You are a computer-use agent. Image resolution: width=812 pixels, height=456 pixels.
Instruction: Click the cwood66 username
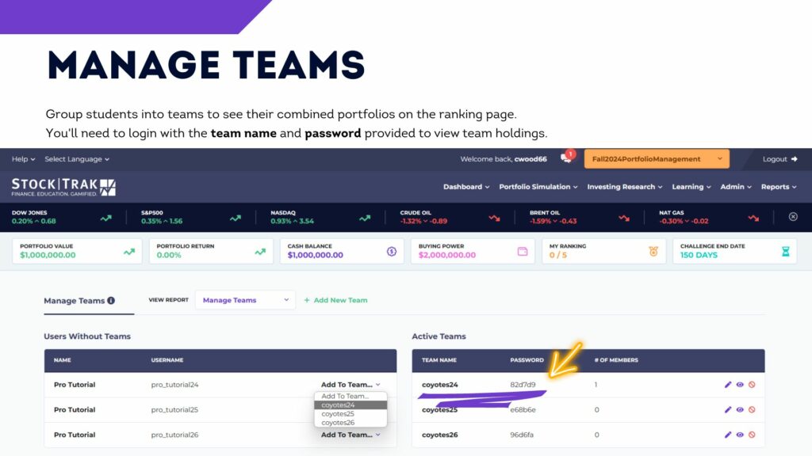click(530, 159)
